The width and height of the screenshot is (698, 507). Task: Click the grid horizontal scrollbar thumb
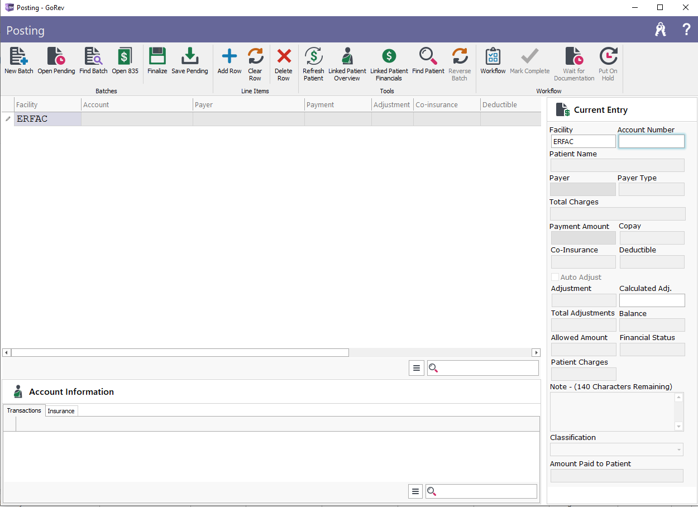click(180, 352)
